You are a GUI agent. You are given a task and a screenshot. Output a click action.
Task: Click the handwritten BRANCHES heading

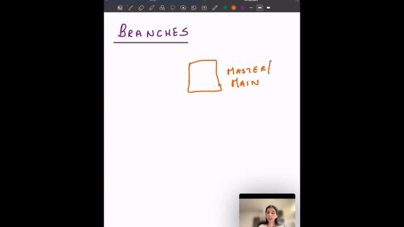(153, 31)
